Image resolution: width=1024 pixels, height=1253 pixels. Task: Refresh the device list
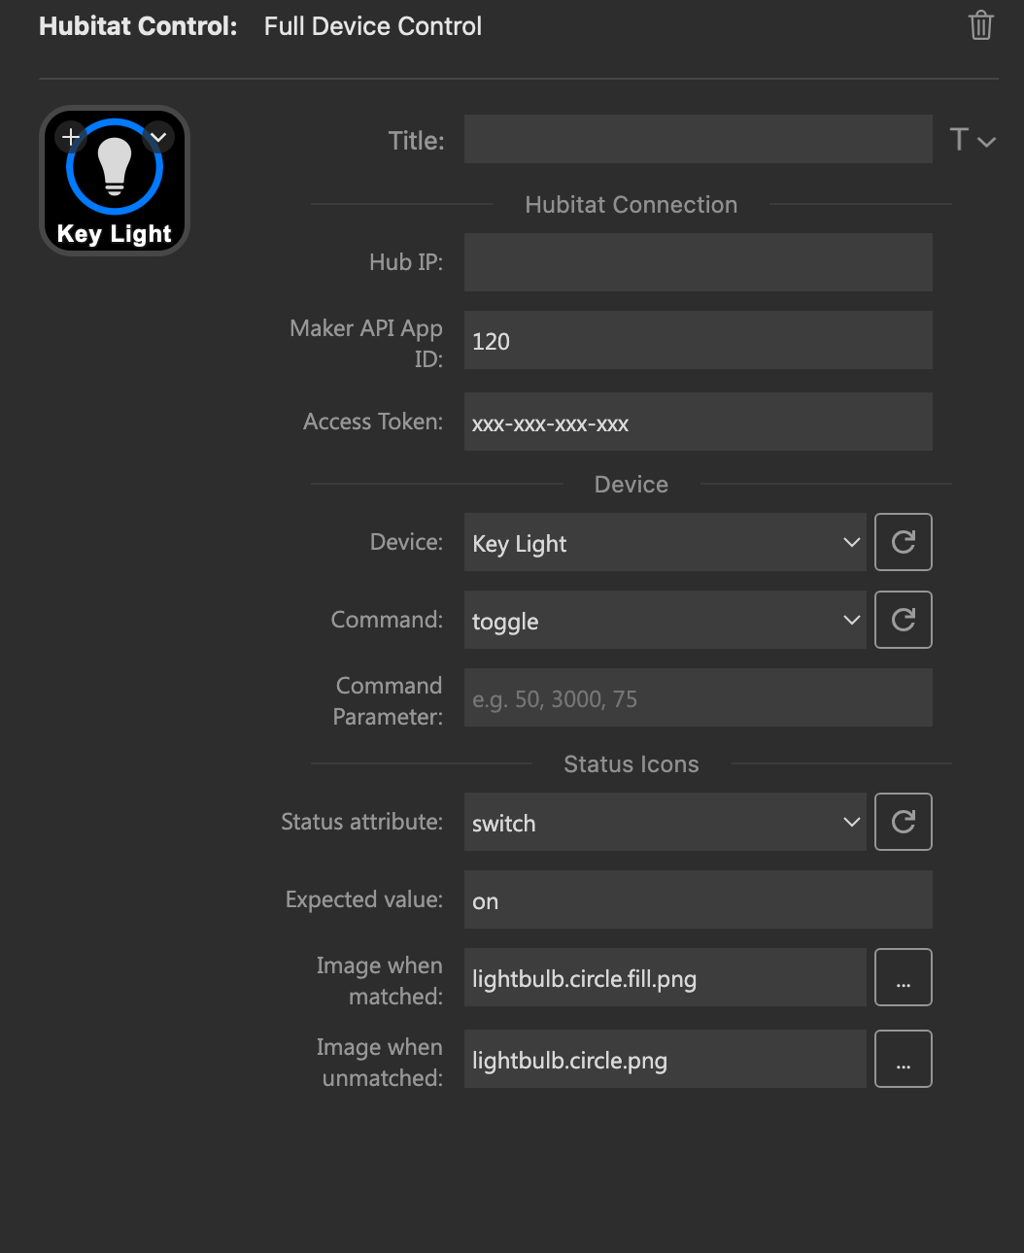click(903, 542)
